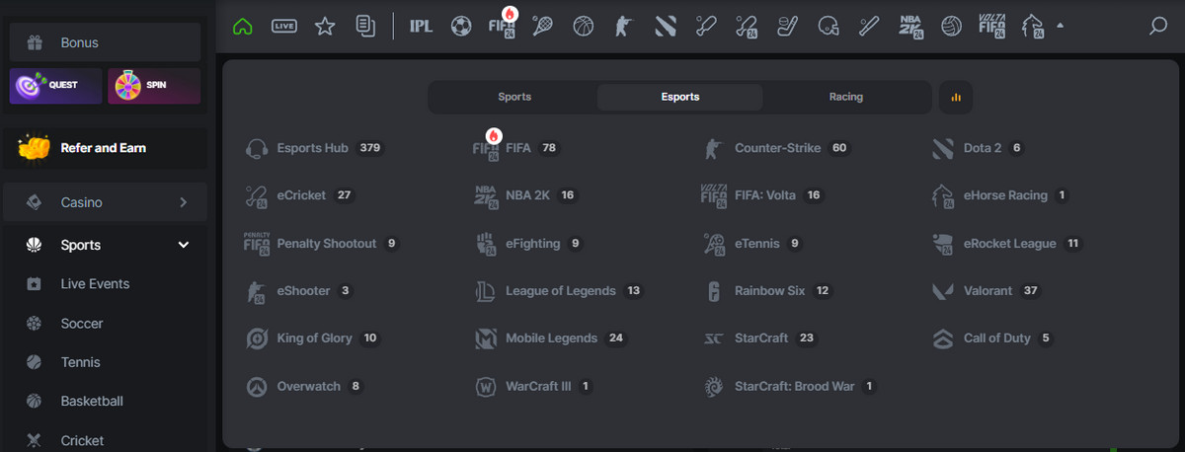This screenshot has height=452, width=1185.
Task: Click the green home icon
Action: tap(242, 27)
